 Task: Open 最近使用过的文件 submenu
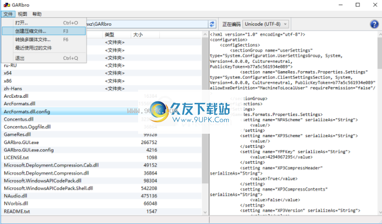[44, 48]
